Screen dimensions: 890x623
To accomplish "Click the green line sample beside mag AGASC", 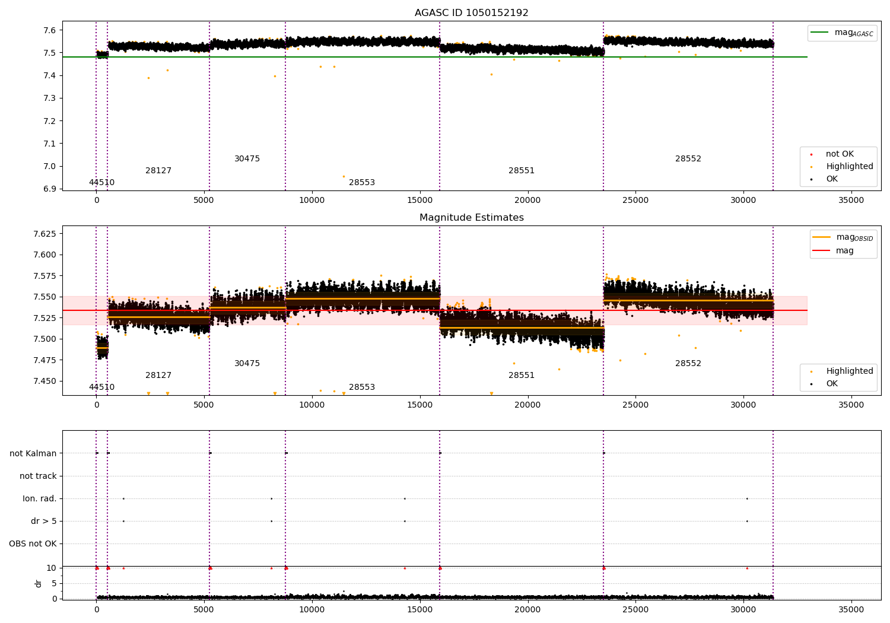I will tap(819, 33).
